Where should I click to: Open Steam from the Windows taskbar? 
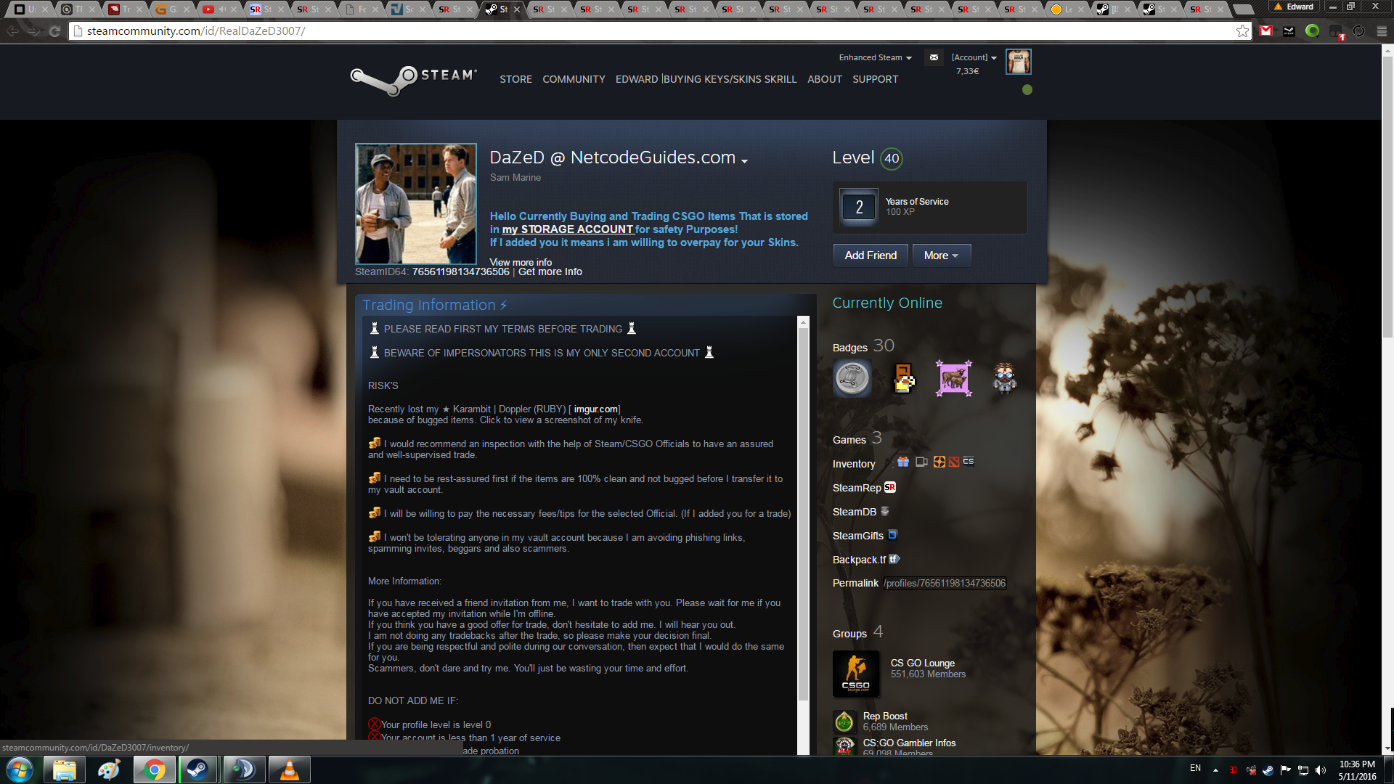197,769
